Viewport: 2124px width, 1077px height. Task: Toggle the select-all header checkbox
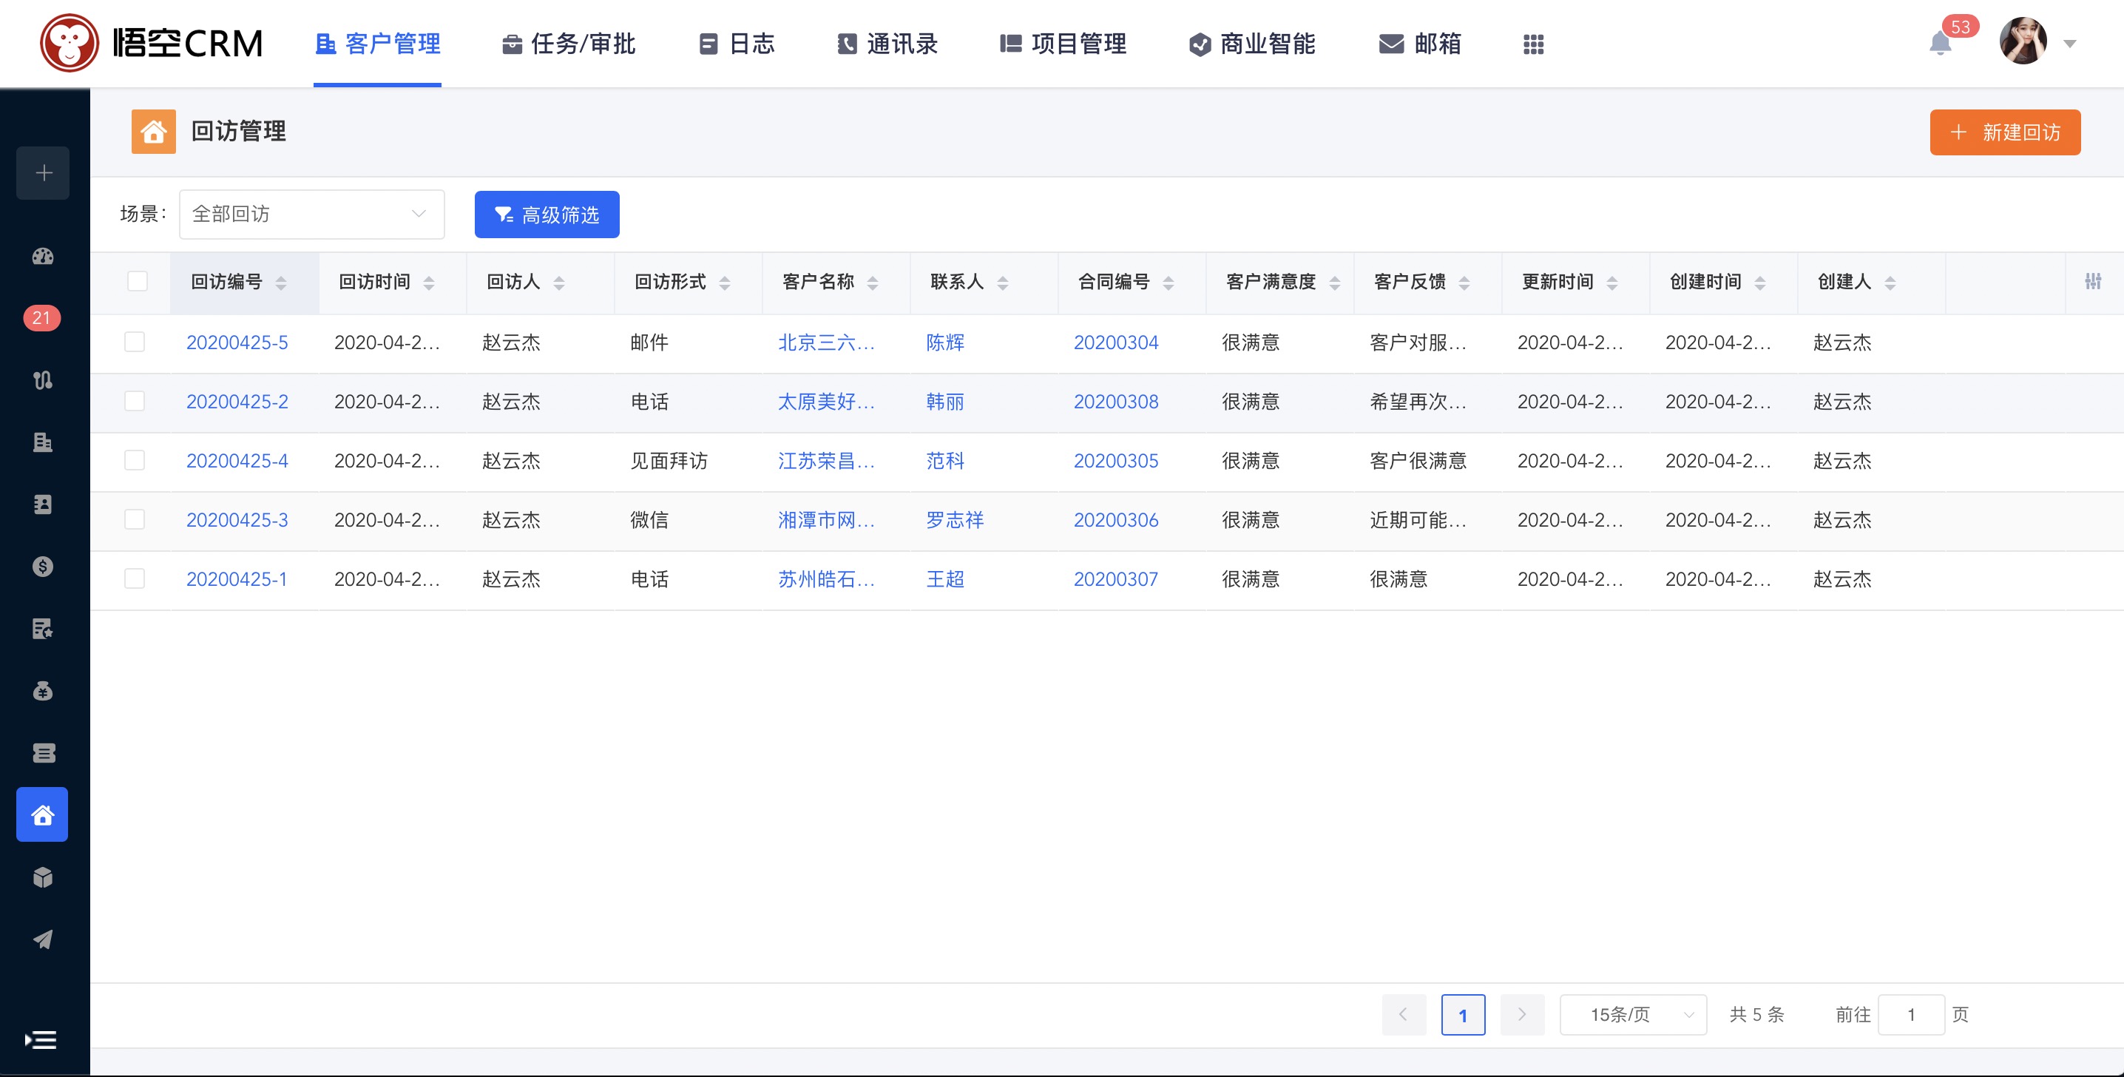click(138, 281)
